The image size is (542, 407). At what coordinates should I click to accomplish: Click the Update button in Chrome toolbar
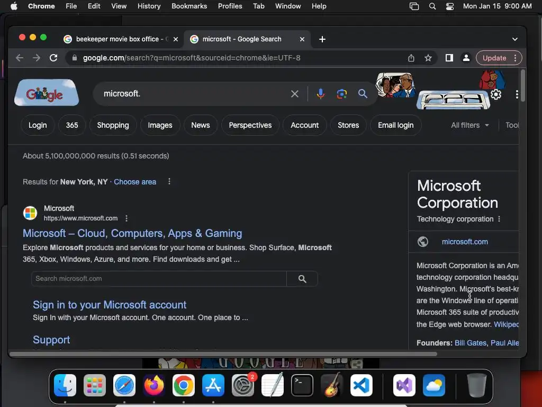point(494,58)
